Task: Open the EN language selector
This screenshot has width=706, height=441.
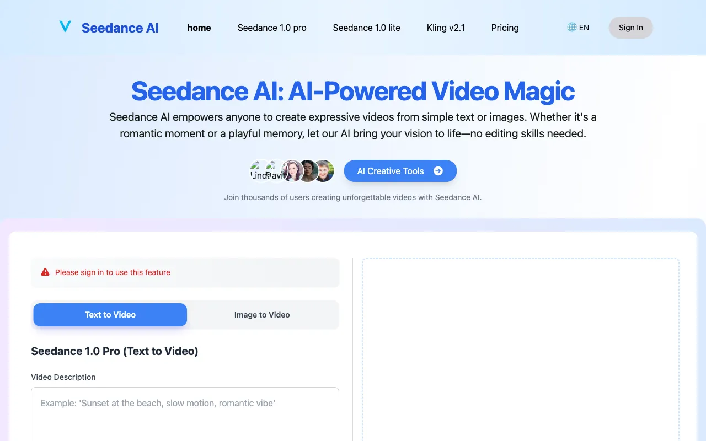Action: [x=578, y=28]
